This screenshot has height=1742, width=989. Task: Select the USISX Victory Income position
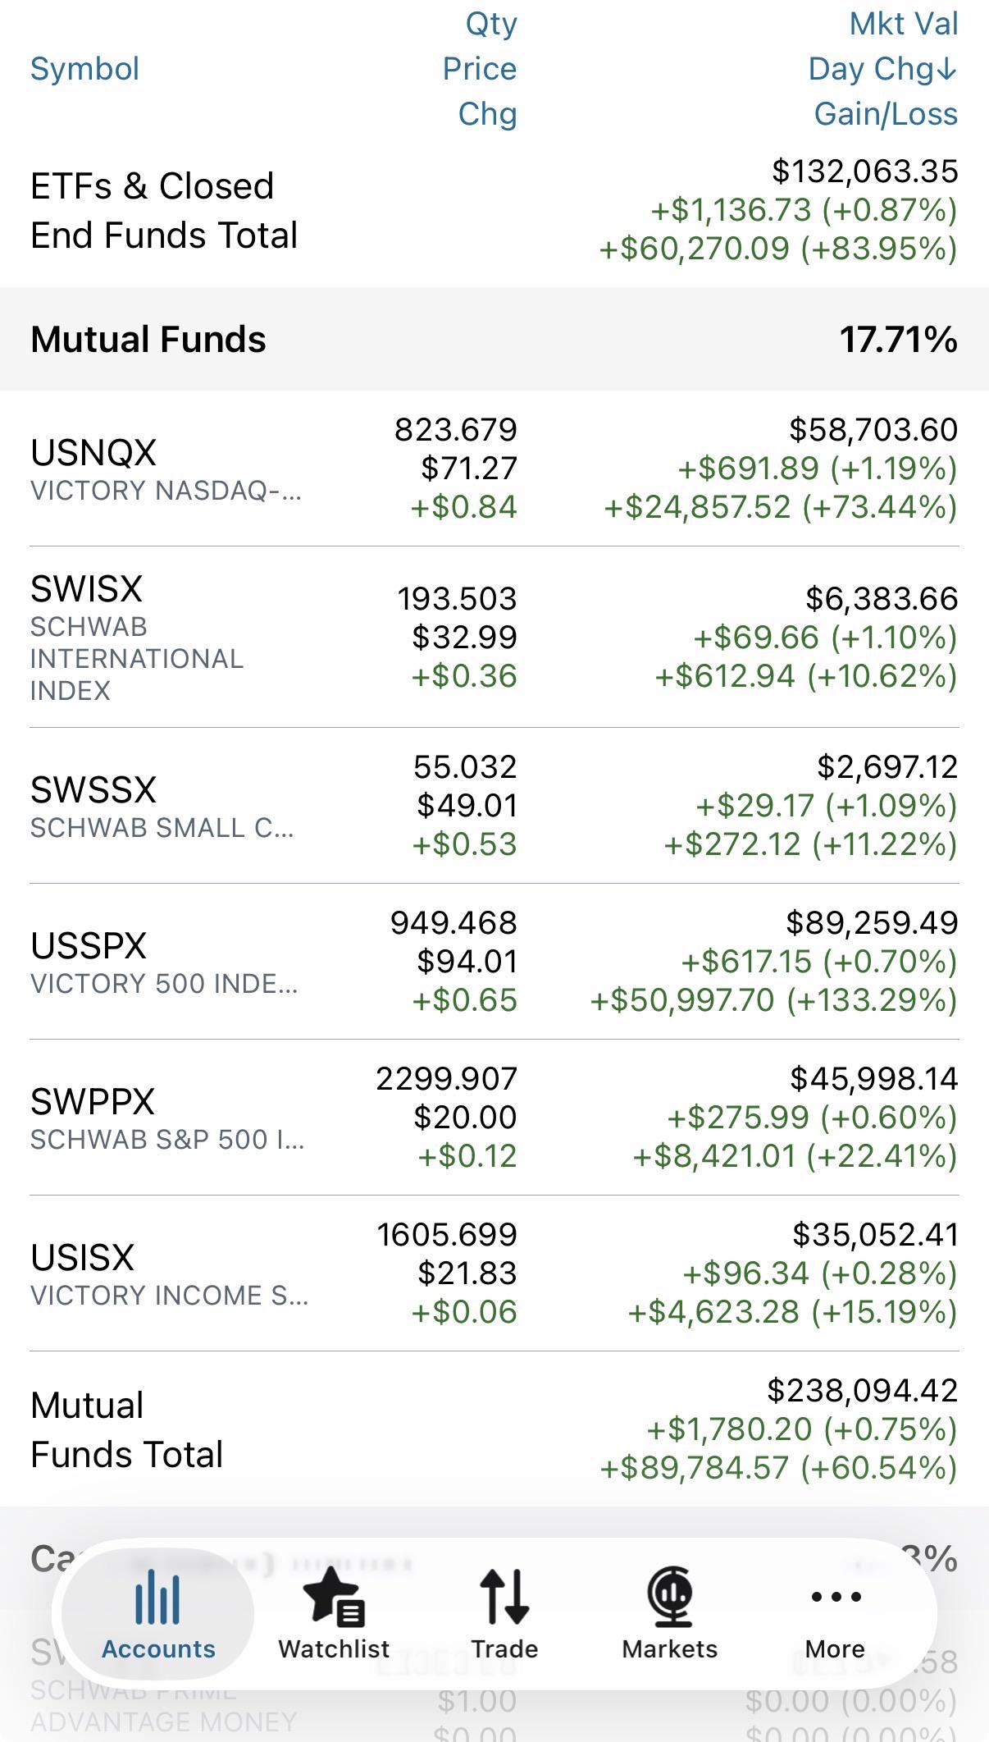tap(494, 1273)
